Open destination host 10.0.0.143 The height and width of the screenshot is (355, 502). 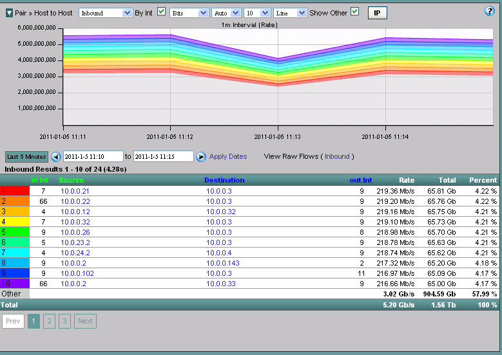click(223, 263)
